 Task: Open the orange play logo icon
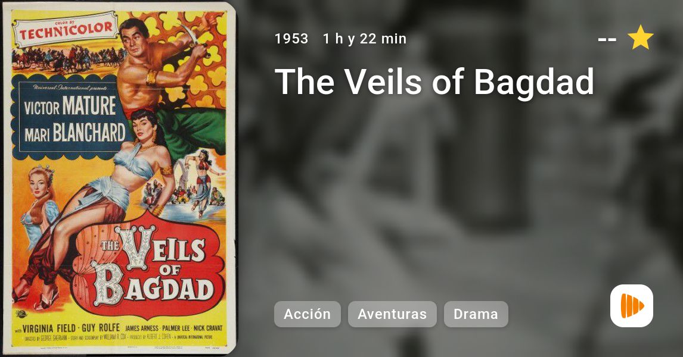point(632,306)
